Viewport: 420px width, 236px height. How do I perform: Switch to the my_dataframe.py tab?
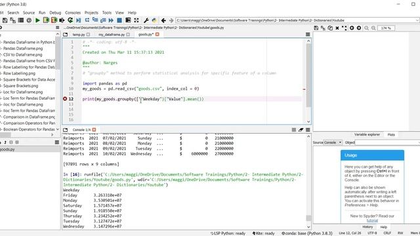(112, 35)
